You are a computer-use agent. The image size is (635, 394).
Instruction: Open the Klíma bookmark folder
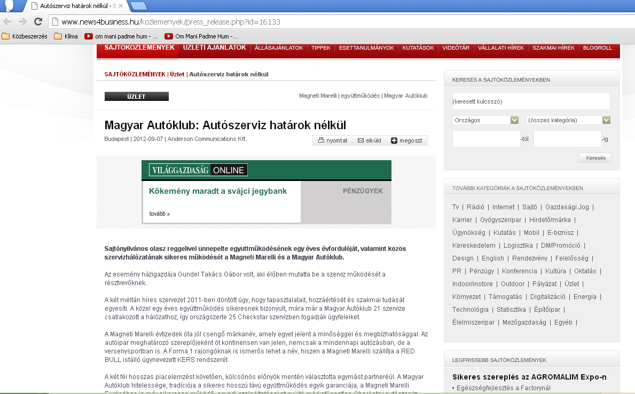(66, 36)
